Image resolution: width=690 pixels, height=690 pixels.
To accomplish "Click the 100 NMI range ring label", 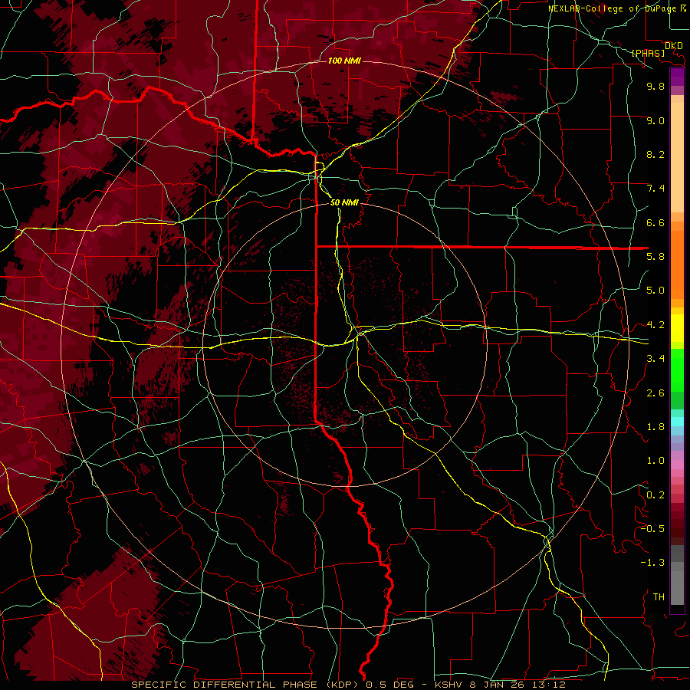I will pyautogui.click(x=344, y=61).
